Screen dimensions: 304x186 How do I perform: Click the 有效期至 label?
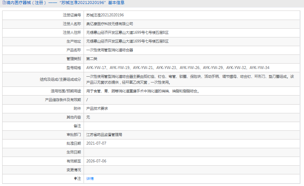pyautogui.click(x=74, y=161)
